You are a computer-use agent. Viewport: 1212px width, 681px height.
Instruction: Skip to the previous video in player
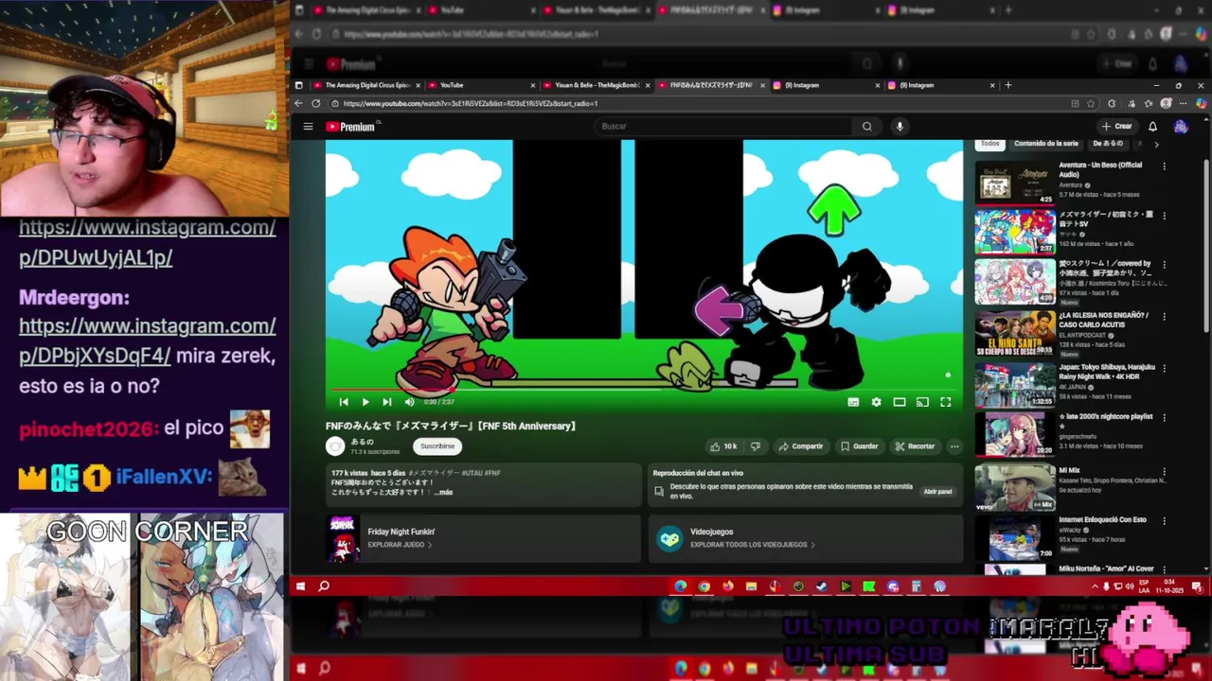tap(344, 402)
